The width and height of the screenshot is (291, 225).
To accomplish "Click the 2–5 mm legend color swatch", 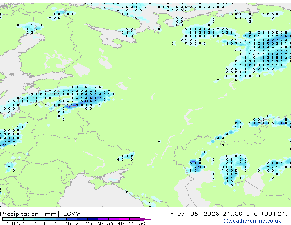I will [x=39, y=219].
